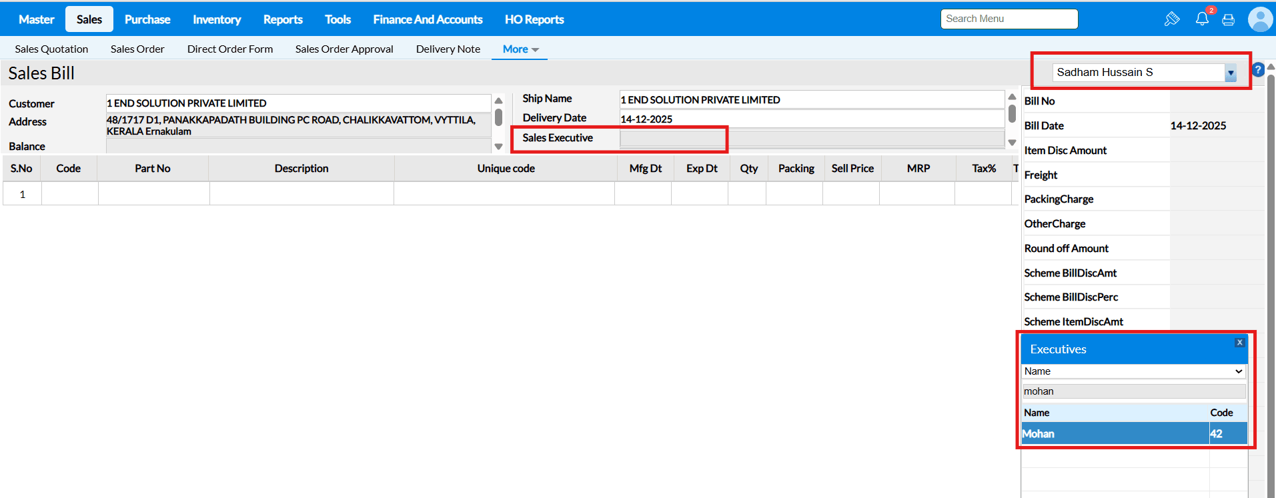Open the user profile avatar
Screen dimensions: 1276x498
point(1259,19)
